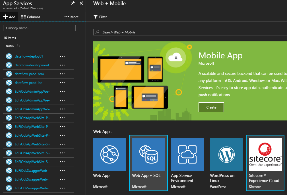Click the 'App Service Environment' tile label
This screenshot has width=287, height=195.
click(182, 178)
